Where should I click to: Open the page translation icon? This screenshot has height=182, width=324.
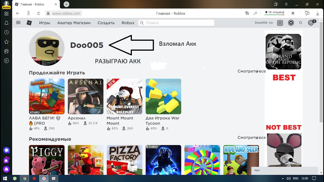coord(247,13)
